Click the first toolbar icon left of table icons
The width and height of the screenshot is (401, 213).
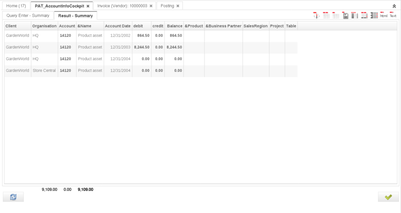pyautogui.click(x=316, y=16)
